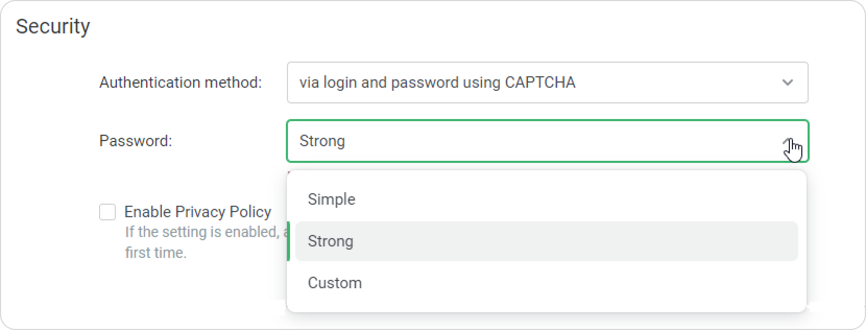Open the Authentication method combo box
Screen dimensions: 866x330
[x=547, y=82]
